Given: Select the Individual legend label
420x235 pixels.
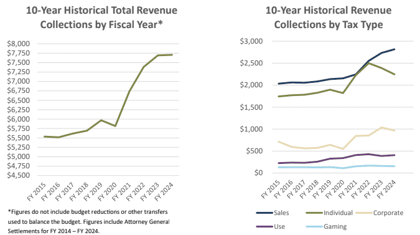Looking at the screenshot, I should (x=338, y=213).
